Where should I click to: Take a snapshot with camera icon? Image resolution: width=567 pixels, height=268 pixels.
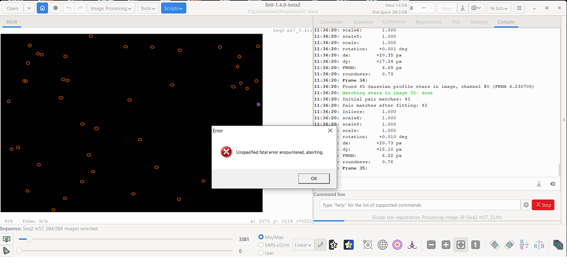tap(477, 8)
